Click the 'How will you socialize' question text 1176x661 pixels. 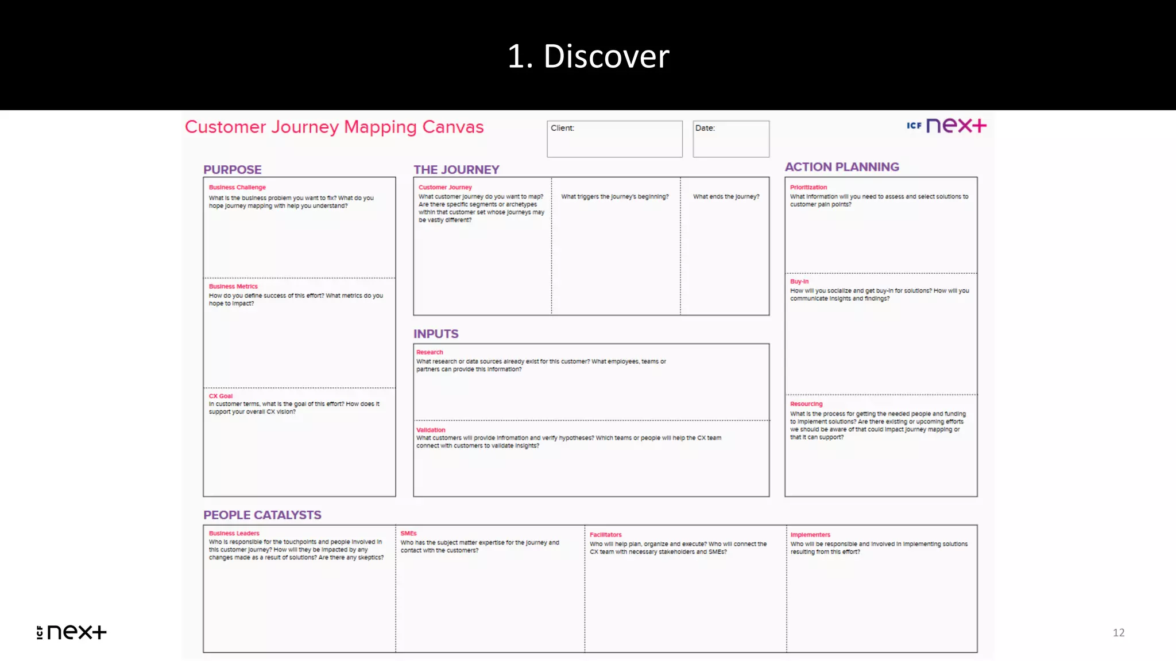[879, 295]
